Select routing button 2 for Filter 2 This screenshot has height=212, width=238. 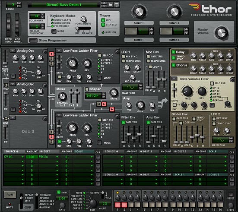(51, 137)
